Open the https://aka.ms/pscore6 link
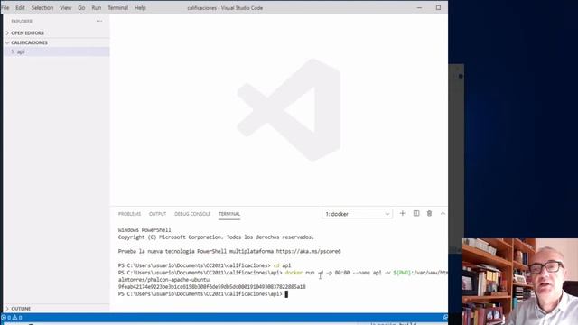Screen dimensions: 578x325 (308, 251)
